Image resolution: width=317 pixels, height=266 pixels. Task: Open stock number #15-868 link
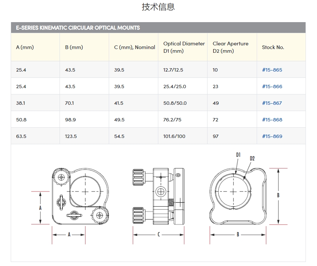coord(272,120)
